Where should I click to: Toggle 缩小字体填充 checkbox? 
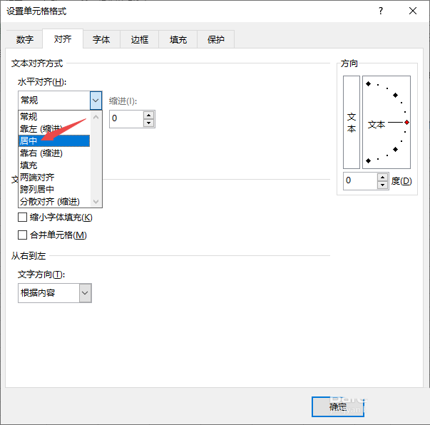22,217
